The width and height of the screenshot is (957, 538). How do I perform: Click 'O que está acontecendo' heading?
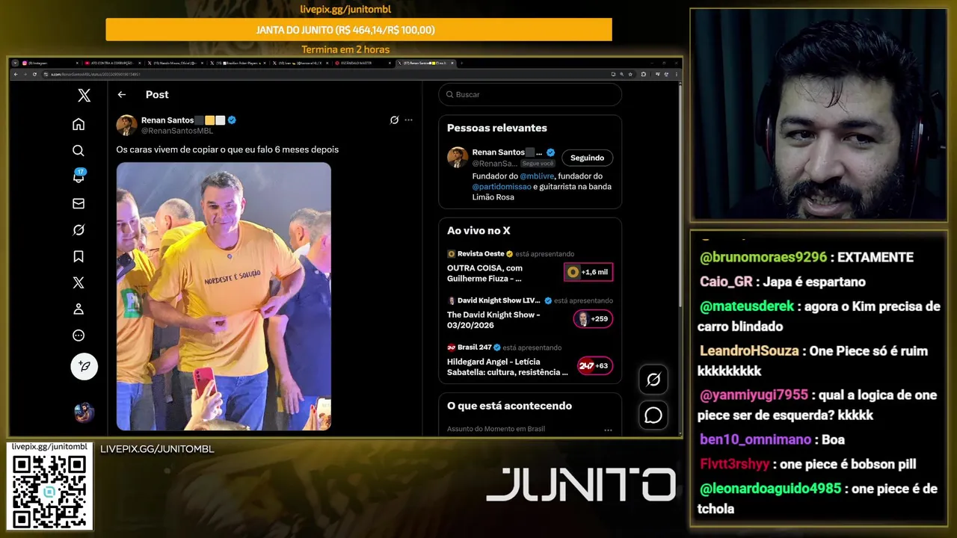pos(509,406)
